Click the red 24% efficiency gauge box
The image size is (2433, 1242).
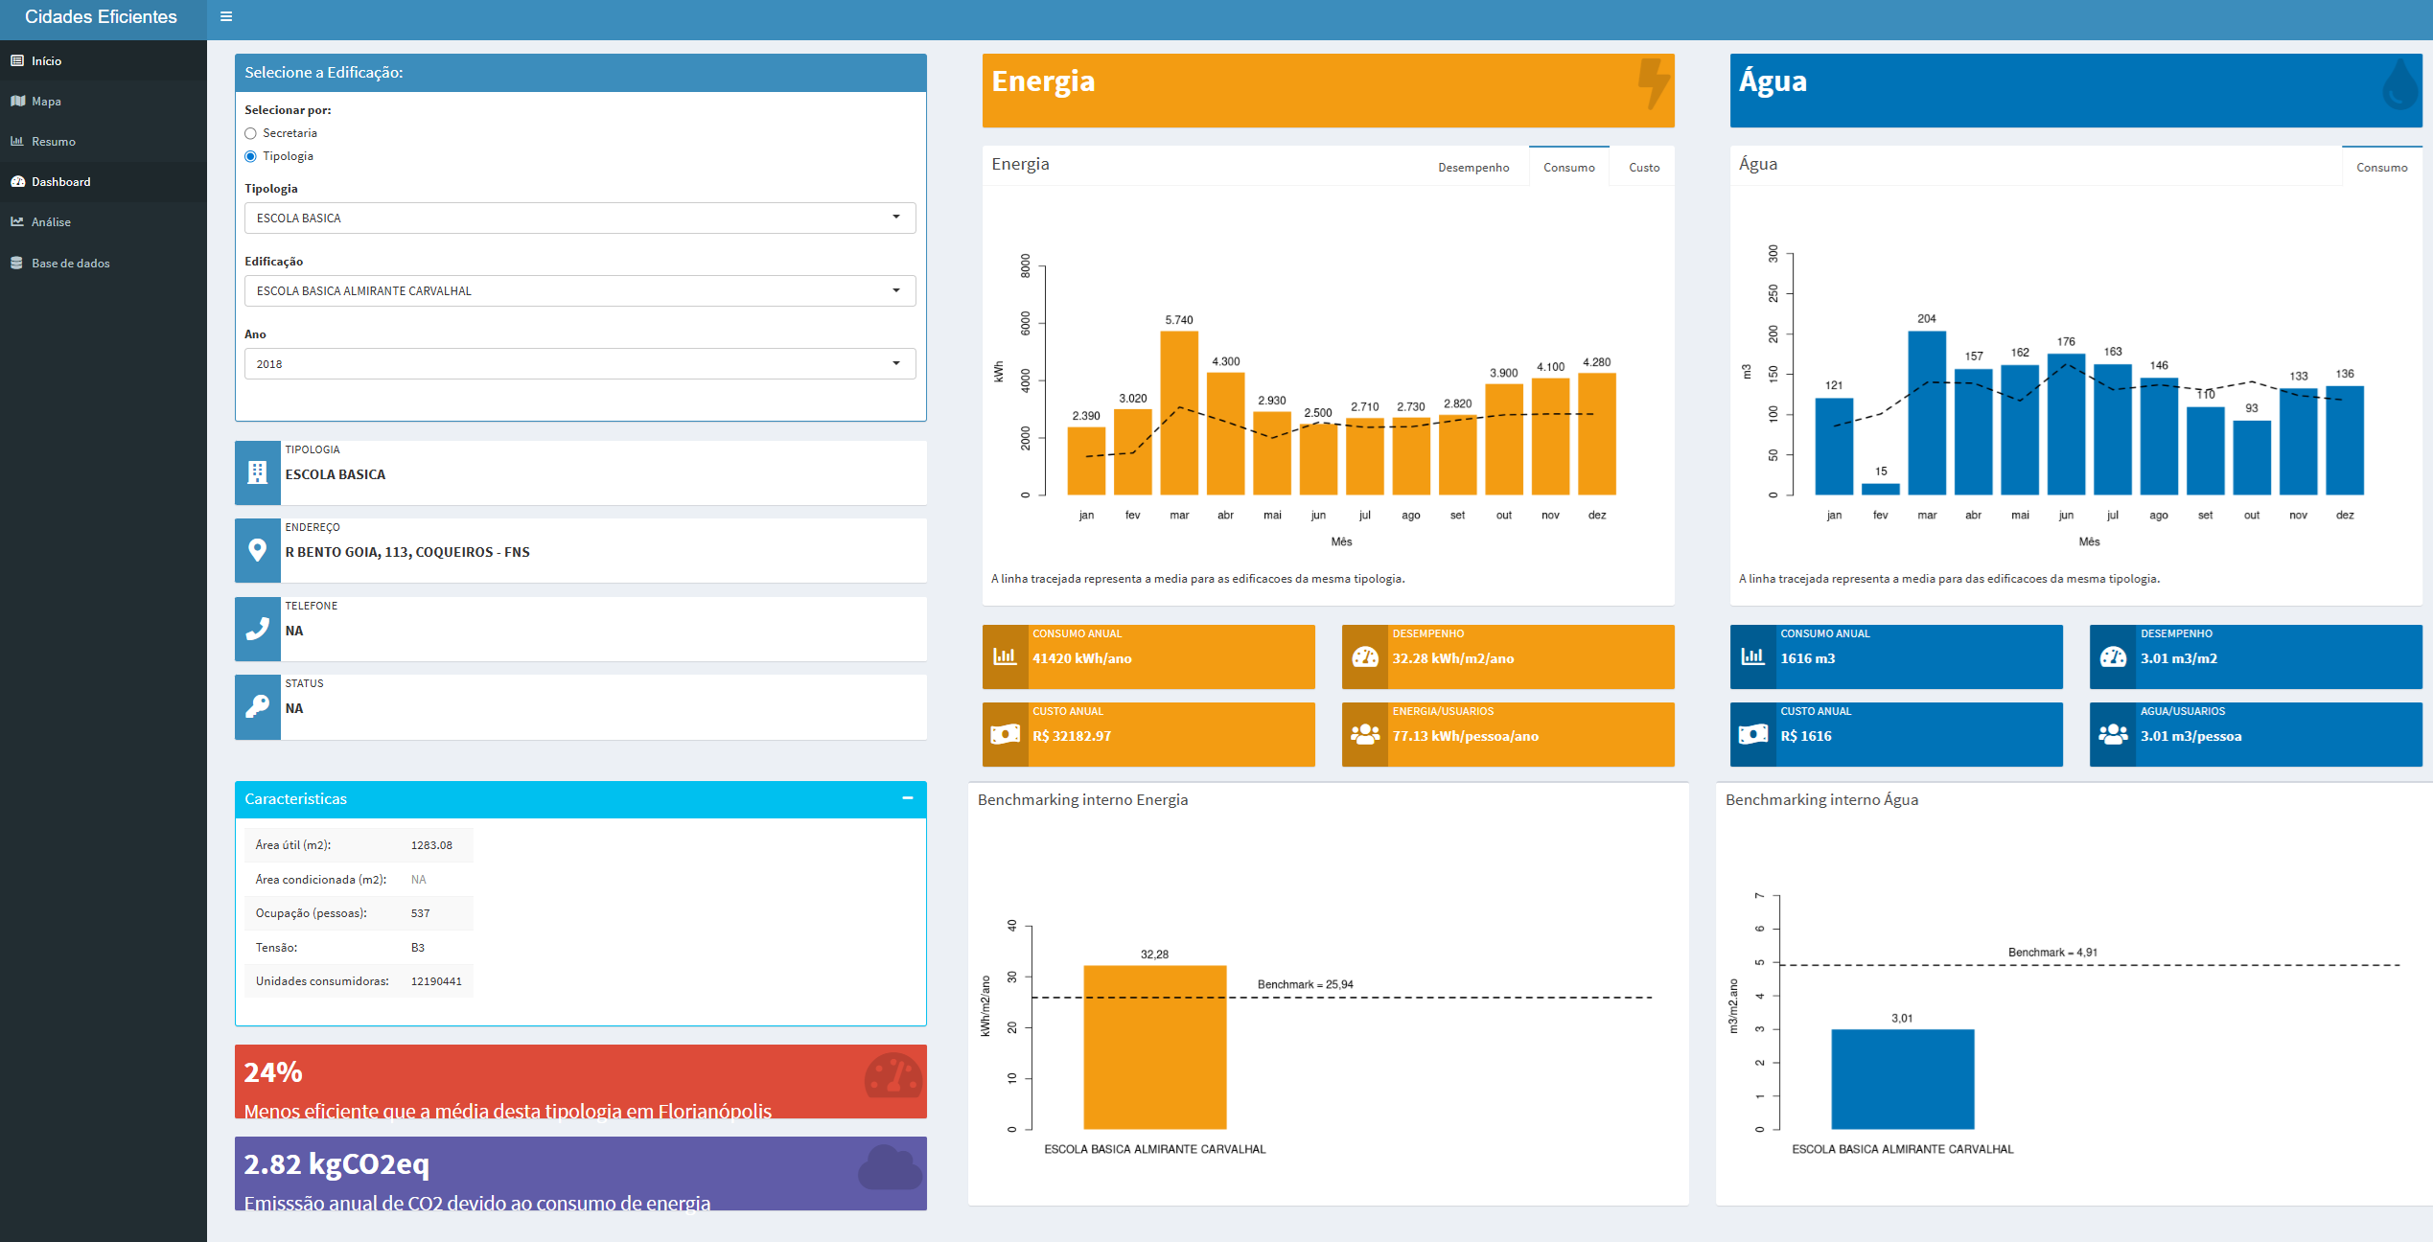click(580, 1081)
